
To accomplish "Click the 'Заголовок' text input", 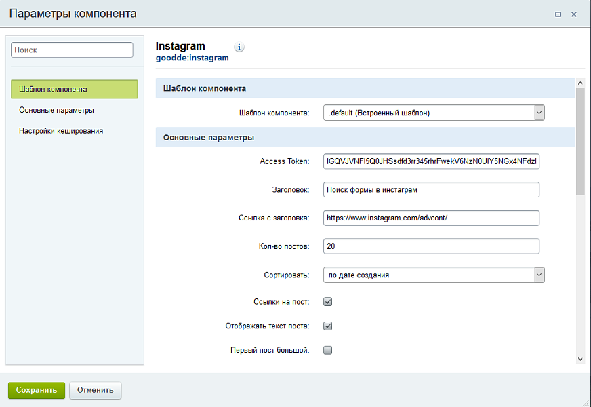I will point(431,189).
